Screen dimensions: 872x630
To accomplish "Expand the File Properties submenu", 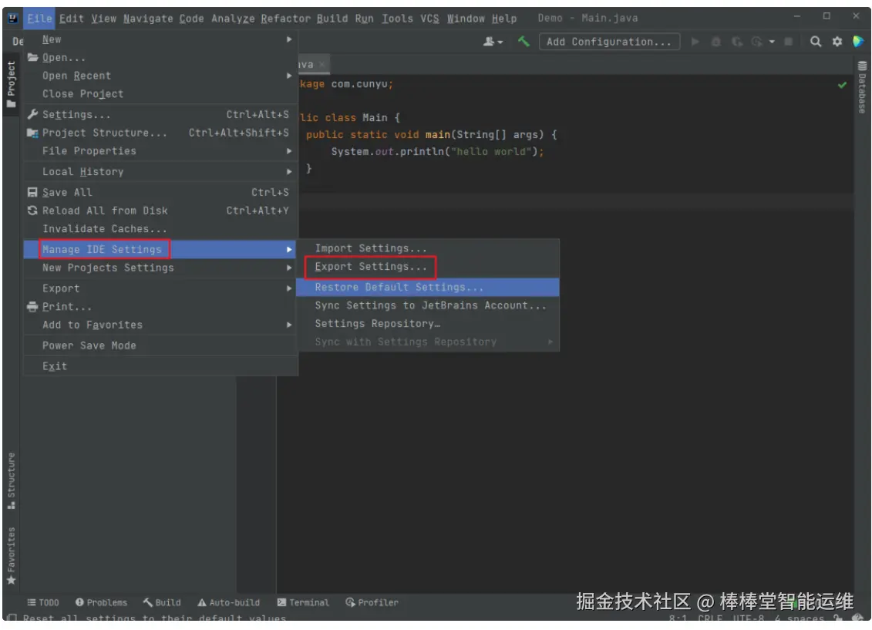I will (289, 151).
